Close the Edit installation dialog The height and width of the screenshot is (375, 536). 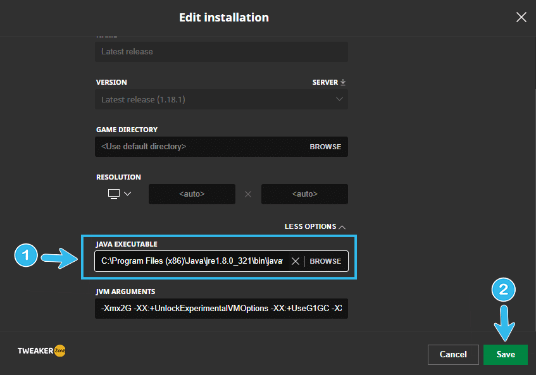point(521,17)
